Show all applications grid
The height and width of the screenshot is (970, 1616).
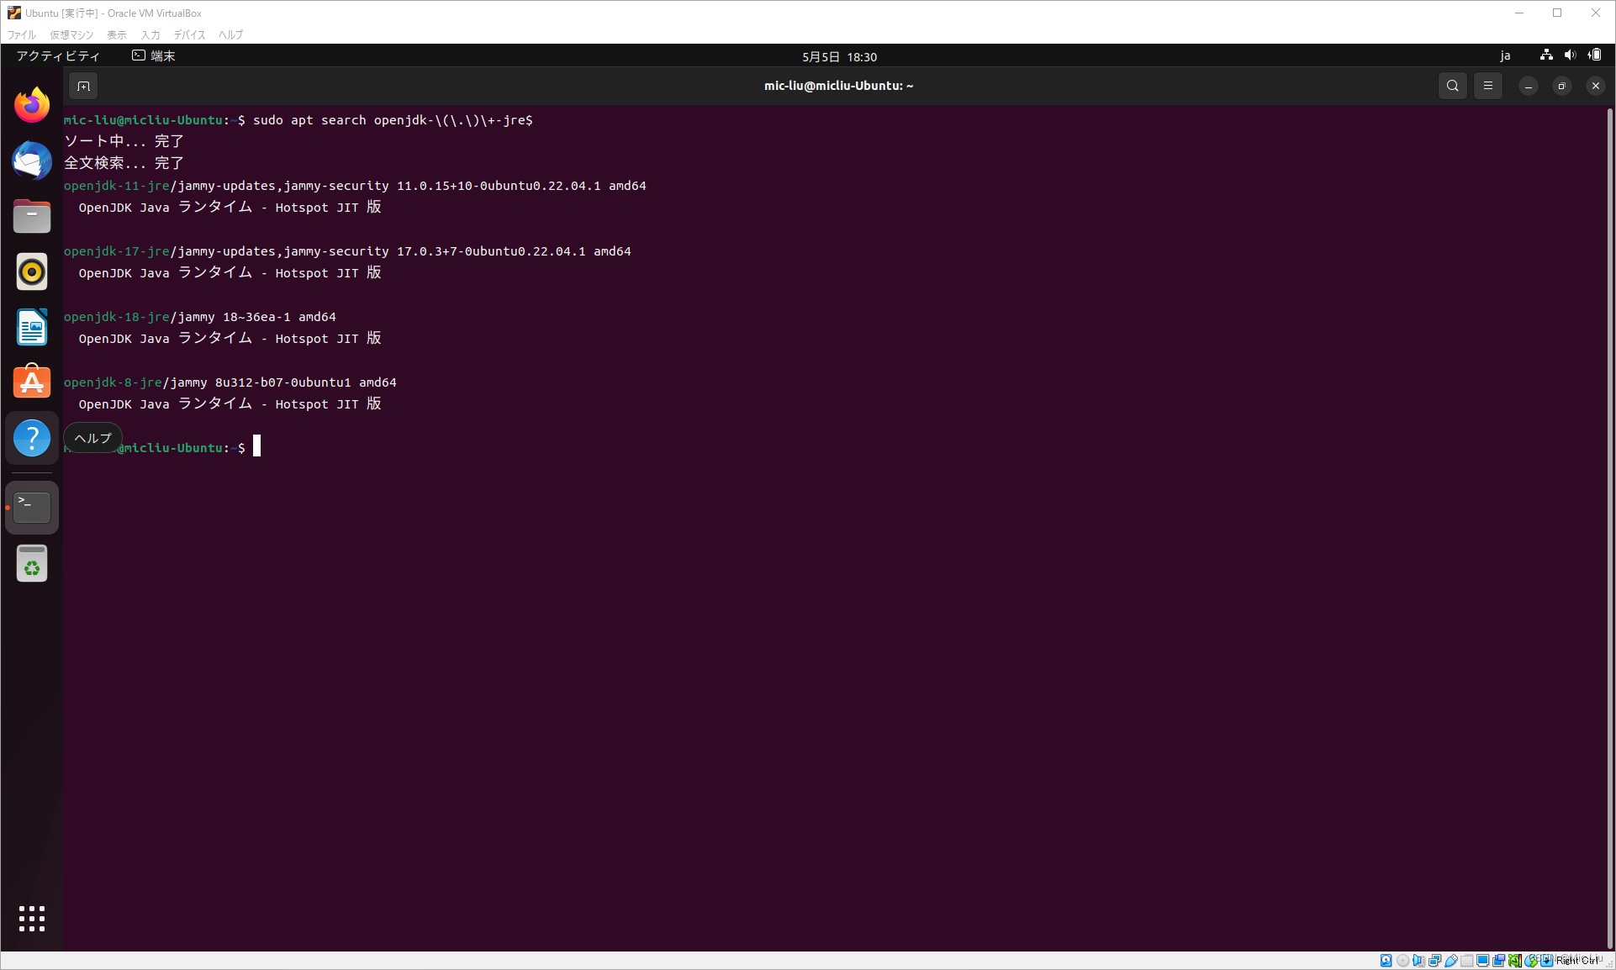tap(32, 918)
